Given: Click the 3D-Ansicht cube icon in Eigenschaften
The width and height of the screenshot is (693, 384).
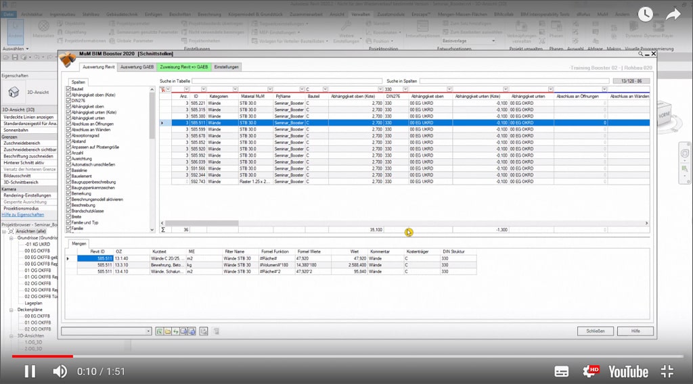Looking at the screenshot, I should [14, 92].
